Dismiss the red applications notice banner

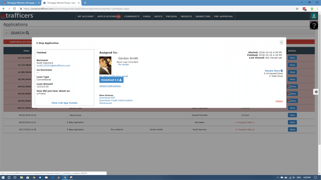click(x=6, y=41)
